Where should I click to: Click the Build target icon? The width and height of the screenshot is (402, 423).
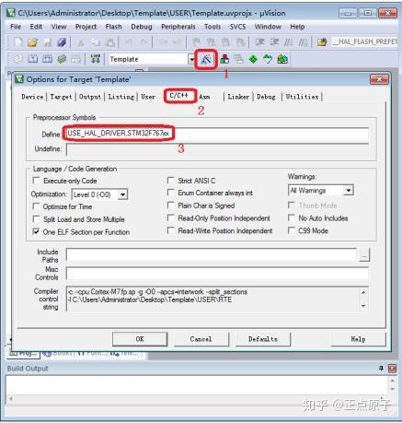tap(33, 59)
